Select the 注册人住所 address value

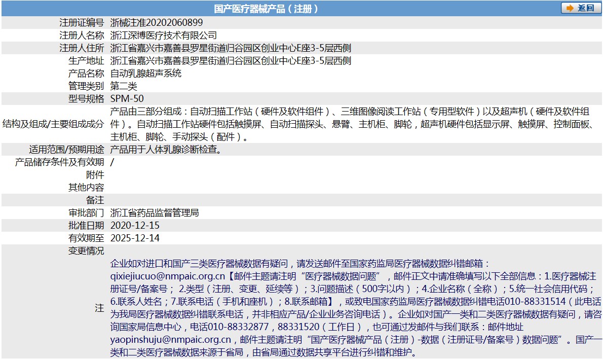click(x=231, y=48)
